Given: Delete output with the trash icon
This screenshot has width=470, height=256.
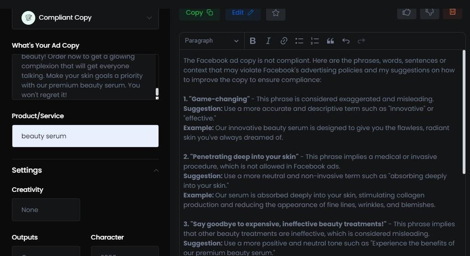Looking at the screenshot, I should 453,12.
